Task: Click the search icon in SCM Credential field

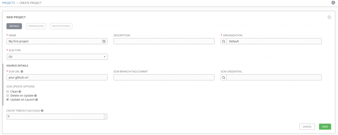Action: [x=223, y=78]
